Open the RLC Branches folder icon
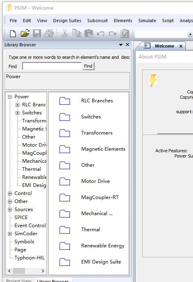 65,101
